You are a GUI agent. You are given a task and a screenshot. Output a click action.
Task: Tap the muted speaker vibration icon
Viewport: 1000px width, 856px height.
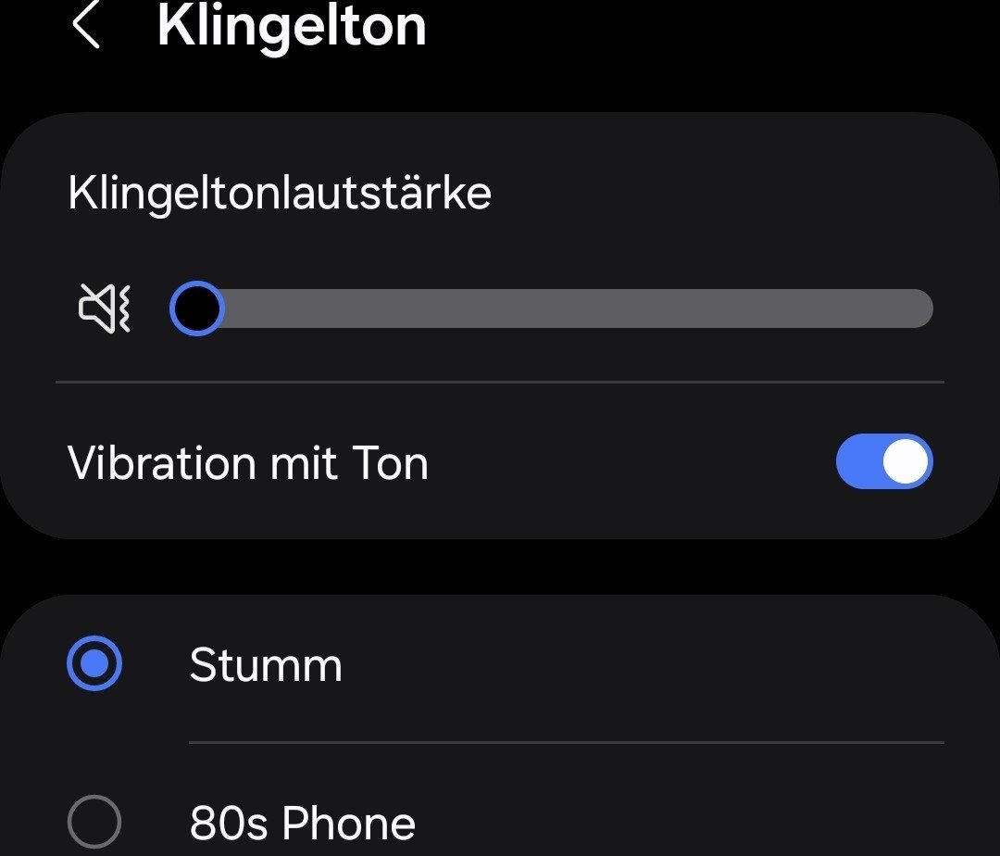tap(105, 308)
